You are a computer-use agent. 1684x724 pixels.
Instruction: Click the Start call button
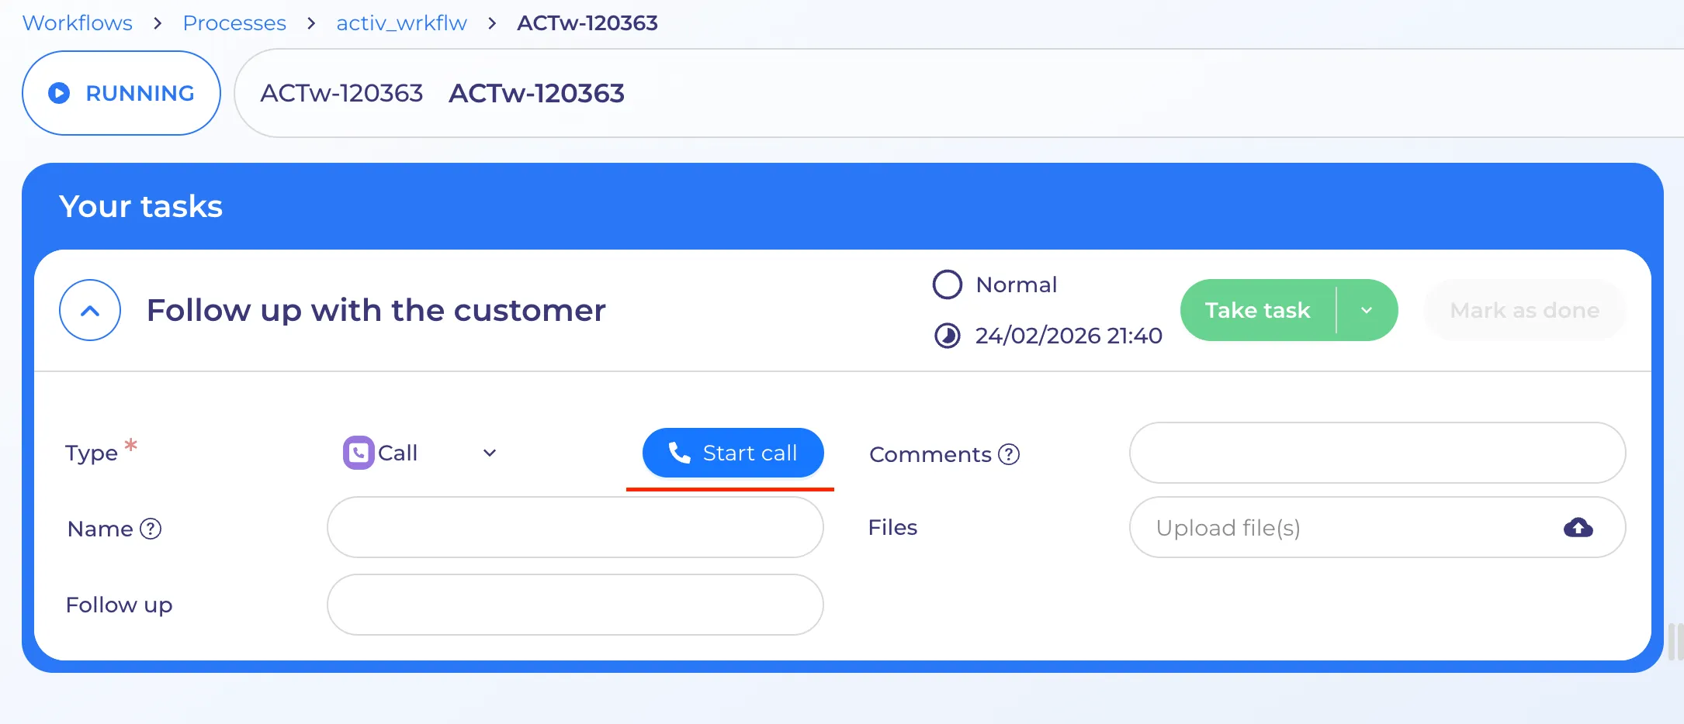coord(733,453)
